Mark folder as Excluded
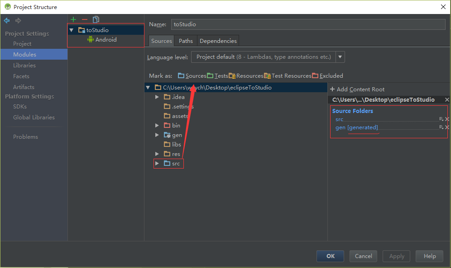The height and width of the screenshot is (268, 451). pos(327,76)
